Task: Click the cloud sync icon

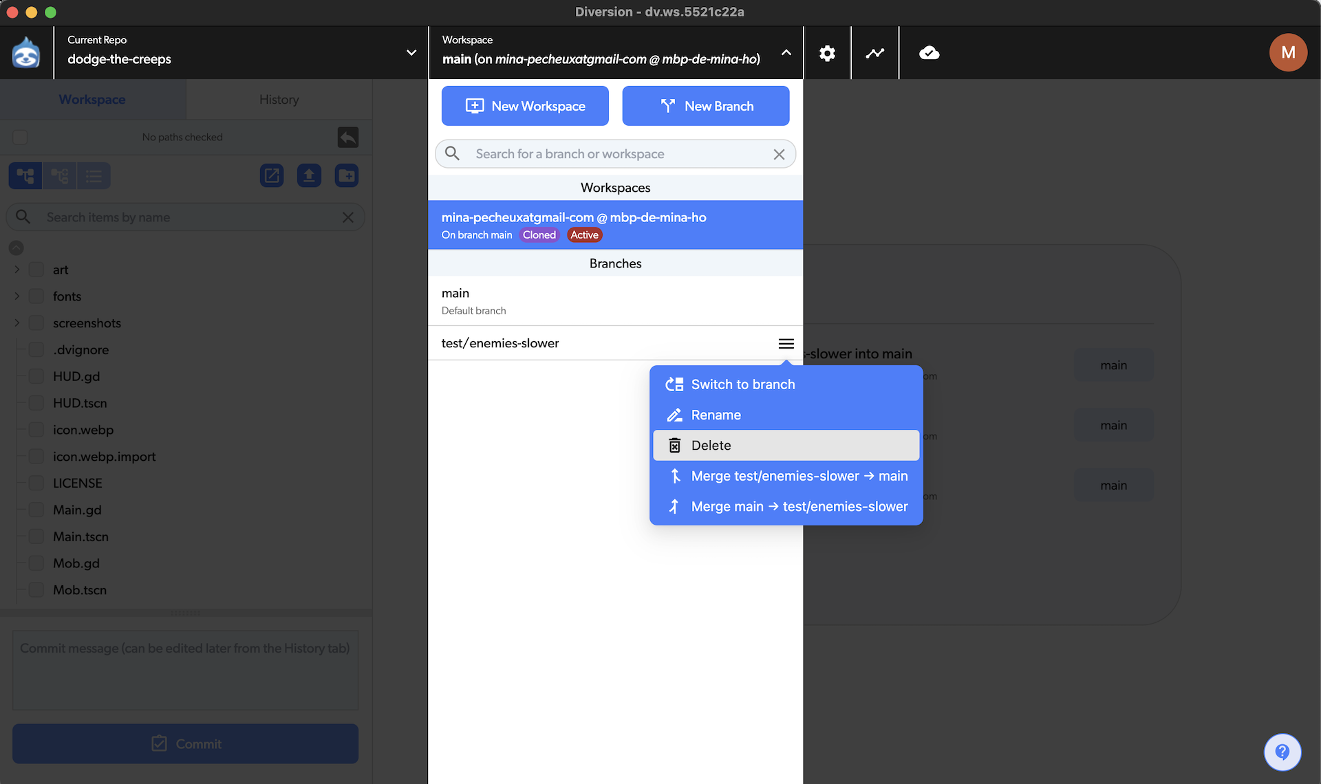Action: tap(928, 52)
